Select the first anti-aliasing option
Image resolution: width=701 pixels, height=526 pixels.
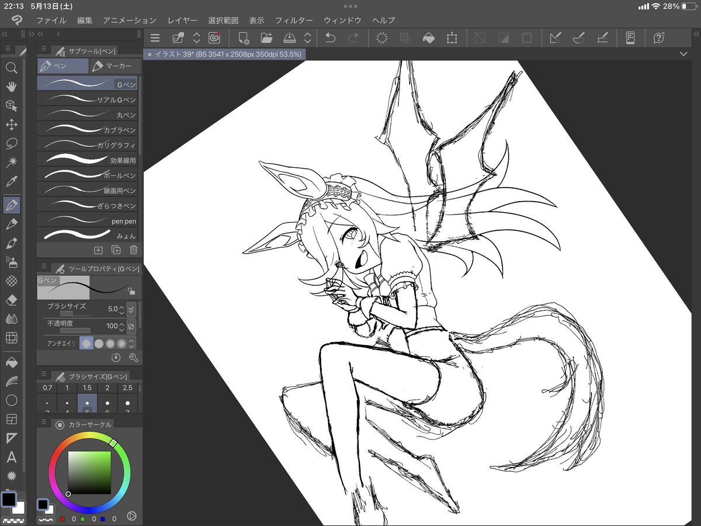(86, 344)
